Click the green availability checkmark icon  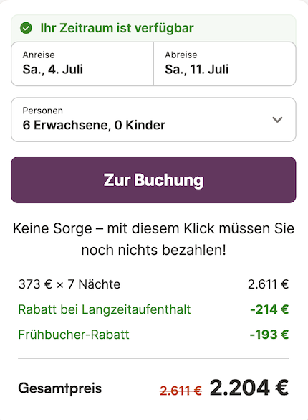26,28
